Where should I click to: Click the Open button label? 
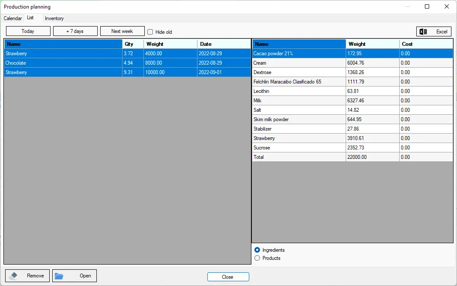tap(85, 276)
